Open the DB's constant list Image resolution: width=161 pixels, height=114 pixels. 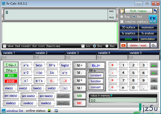pos(96,75)
